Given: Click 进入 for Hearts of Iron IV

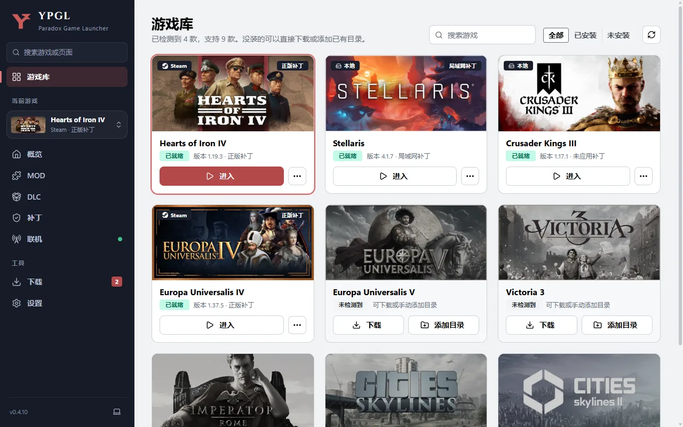Looking at the screenshot, I should 221,176.
